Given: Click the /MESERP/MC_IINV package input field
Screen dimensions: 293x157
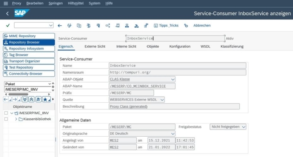Looking at the screenshot, I should (28, 89).
